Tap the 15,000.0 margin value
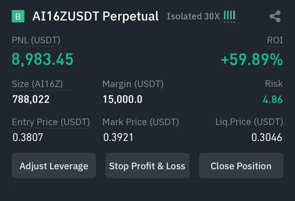 click(122, 99)
